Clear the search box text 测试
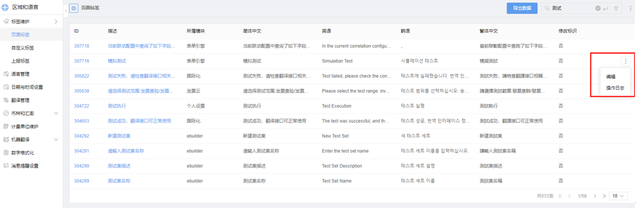Viewport: 636px width, 208px height. click(x=598, y=8)
